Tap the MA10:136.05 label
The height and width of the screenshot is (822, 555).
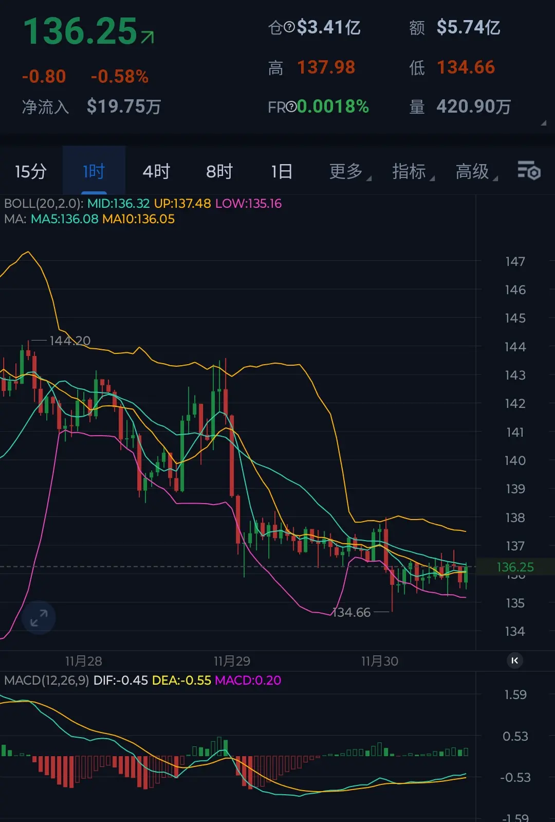pyautogui.click(x=138, y=219)
